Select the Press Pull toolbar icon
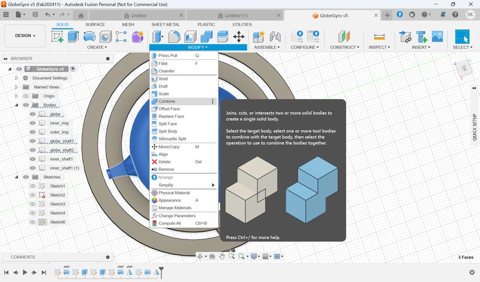Image resolution: width=480 pixels, height=282 pixels. pyautogui.click(x=158, y=37)
